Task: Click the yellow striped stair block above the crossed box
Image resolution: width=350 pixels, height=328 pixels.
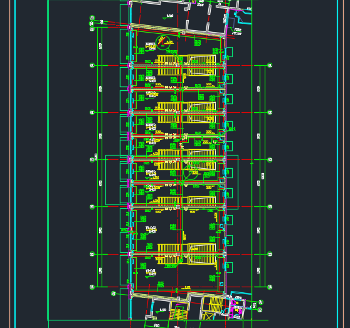Action: [215, 304]
